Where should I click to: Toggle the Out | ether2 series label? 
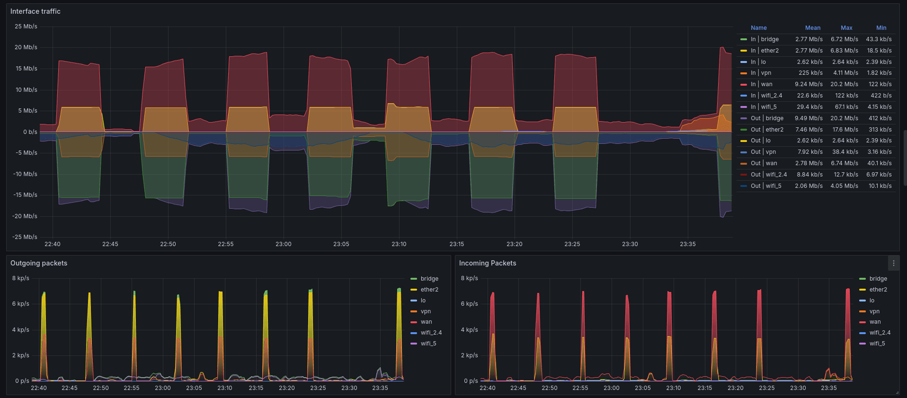click(767, 130)
